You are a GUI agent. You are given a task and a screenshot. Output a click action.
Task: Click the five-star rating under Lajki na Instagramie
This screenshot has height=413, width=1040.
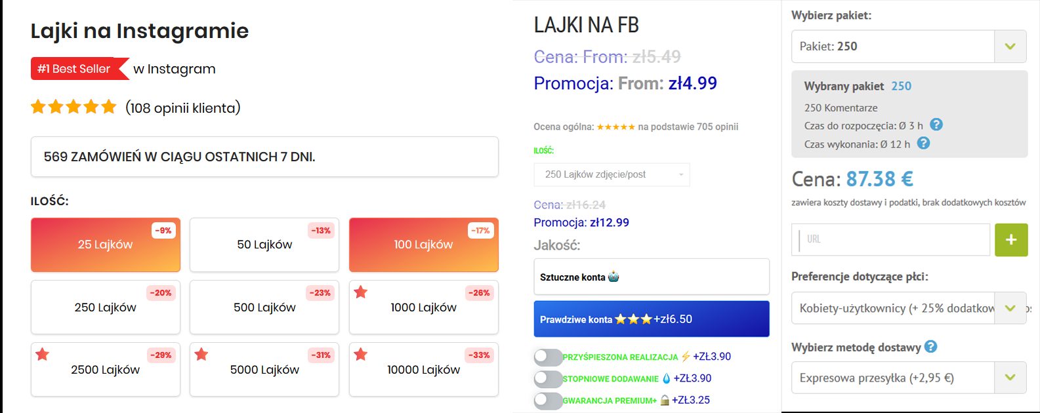pyautogui.click(x=73, y=107)
